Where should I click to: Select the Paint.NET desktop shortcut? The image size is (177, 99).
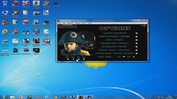click(46, 13)
